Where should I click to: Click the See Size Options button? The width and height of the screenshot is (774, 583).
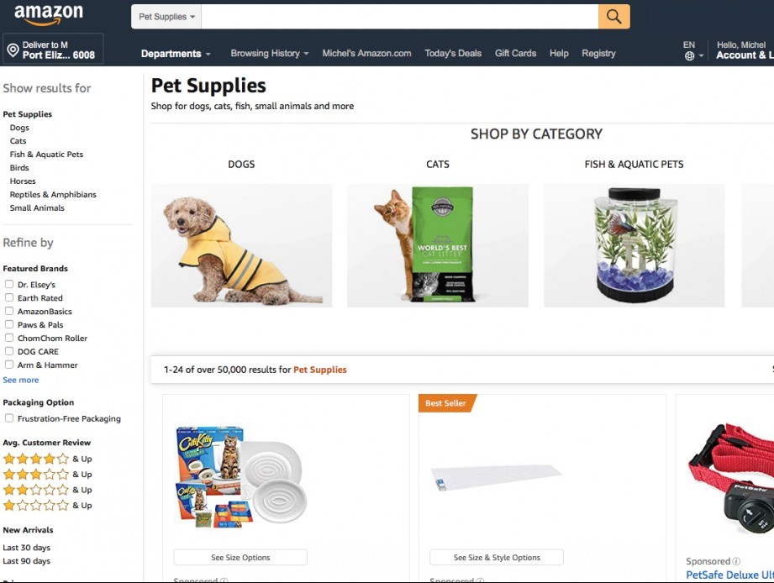tap(240, 557)
